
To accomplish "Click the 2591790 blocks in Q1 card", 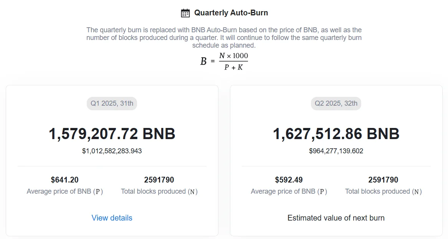I will click(x=159, y=180).
